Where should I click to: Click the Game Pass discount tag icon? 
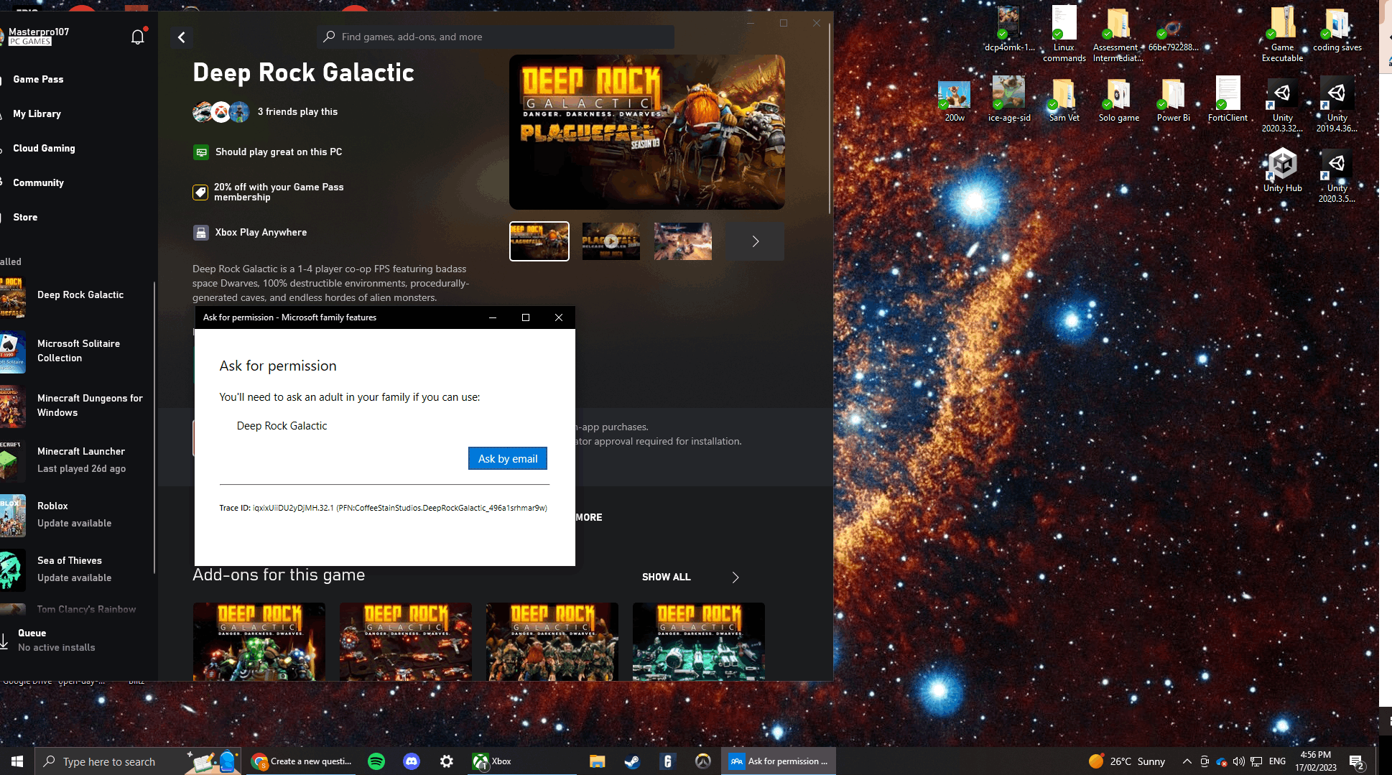click(x=200, y=192)
